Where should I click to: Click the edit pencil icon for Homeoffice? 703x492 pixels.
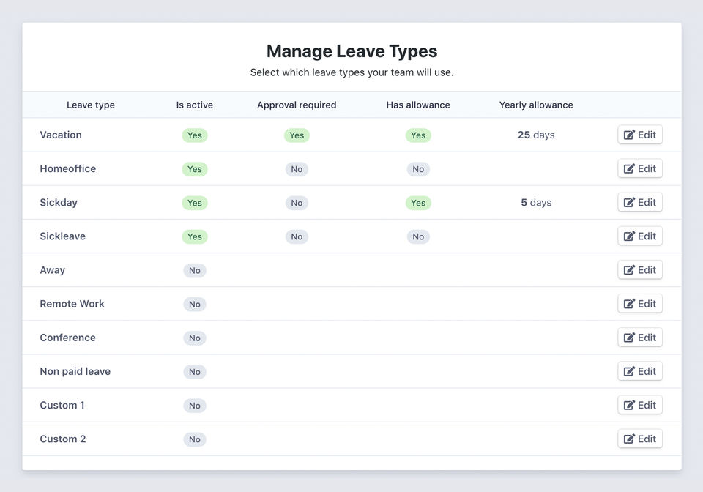[x=629, y=169]
